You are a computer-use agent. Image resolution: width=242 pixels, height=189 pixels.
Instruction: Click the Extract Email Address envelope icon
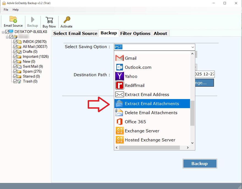(120, 95)
